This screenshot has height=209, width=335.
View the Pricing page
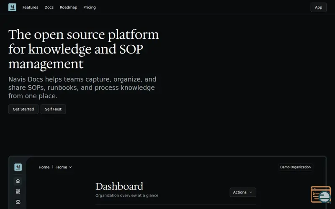pos(90,7)
